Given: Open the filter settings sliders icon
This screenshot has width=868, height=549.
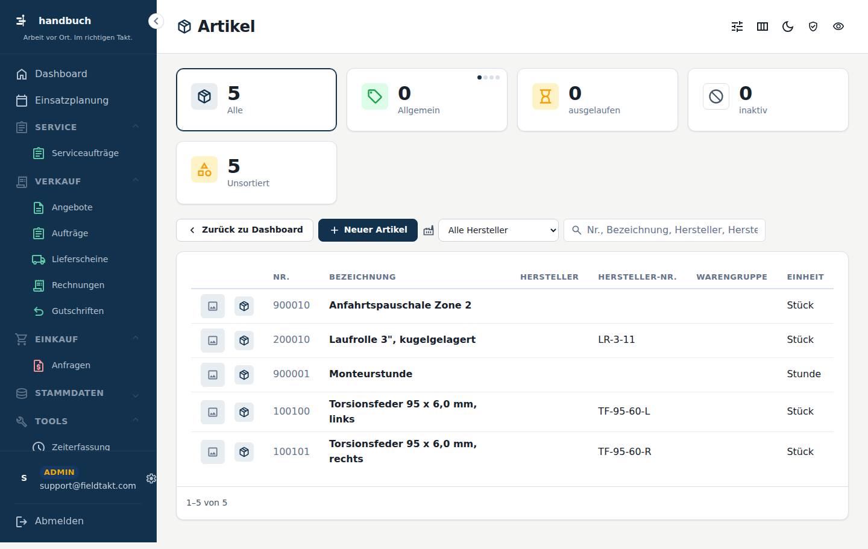Looking at the screenshot, I should pos(737,27).
